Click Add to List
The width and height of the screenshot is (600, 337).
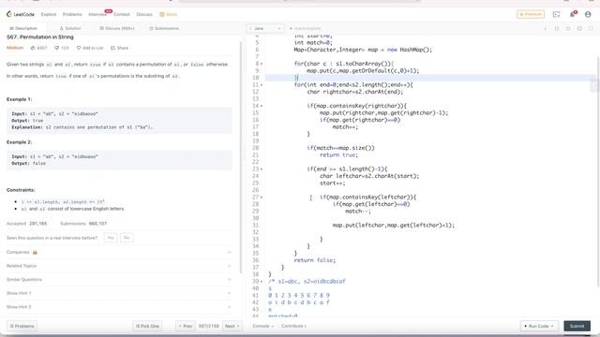coord(90,48)
